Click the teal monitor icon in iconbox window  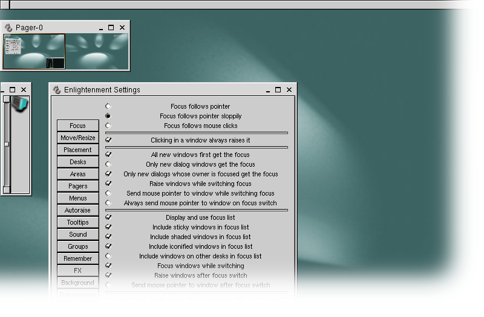tap(20, 104)
